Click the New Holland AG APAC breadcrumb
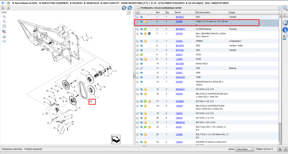The height and width of the screenshot is (154, 288). click(26, 3)
